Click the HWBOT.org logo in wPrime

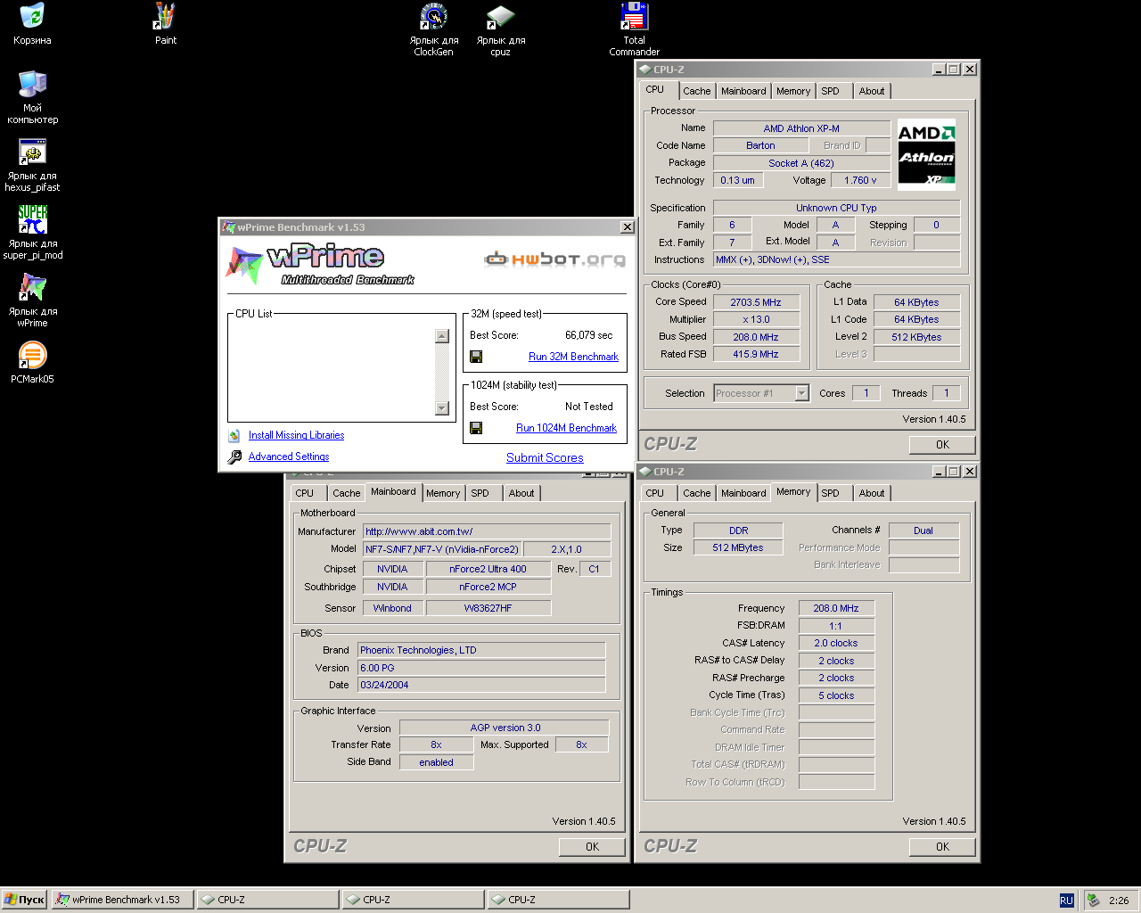(554, 259)
